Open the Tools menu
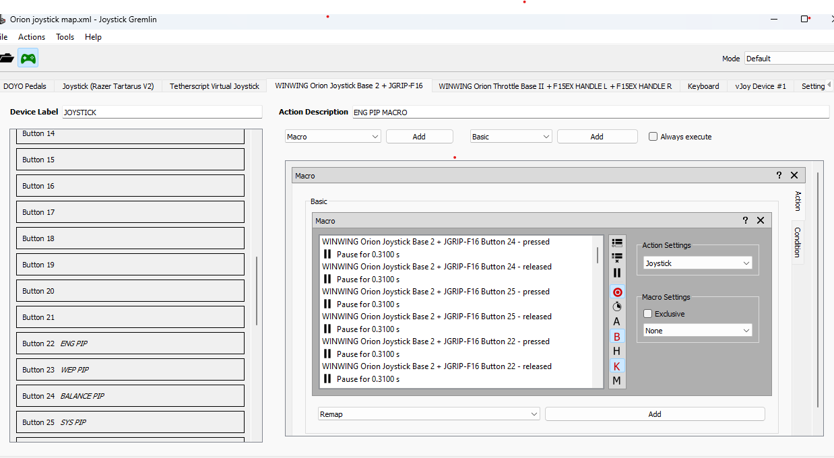Screen dimensions: 834x458 65,37
